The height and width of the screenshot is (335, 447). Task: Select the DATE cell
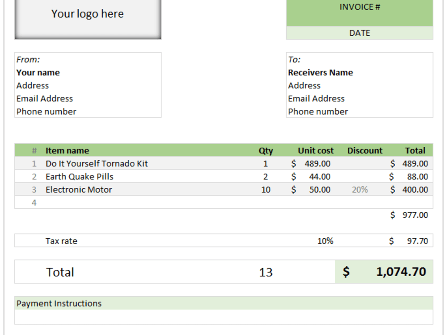point(359,33)
